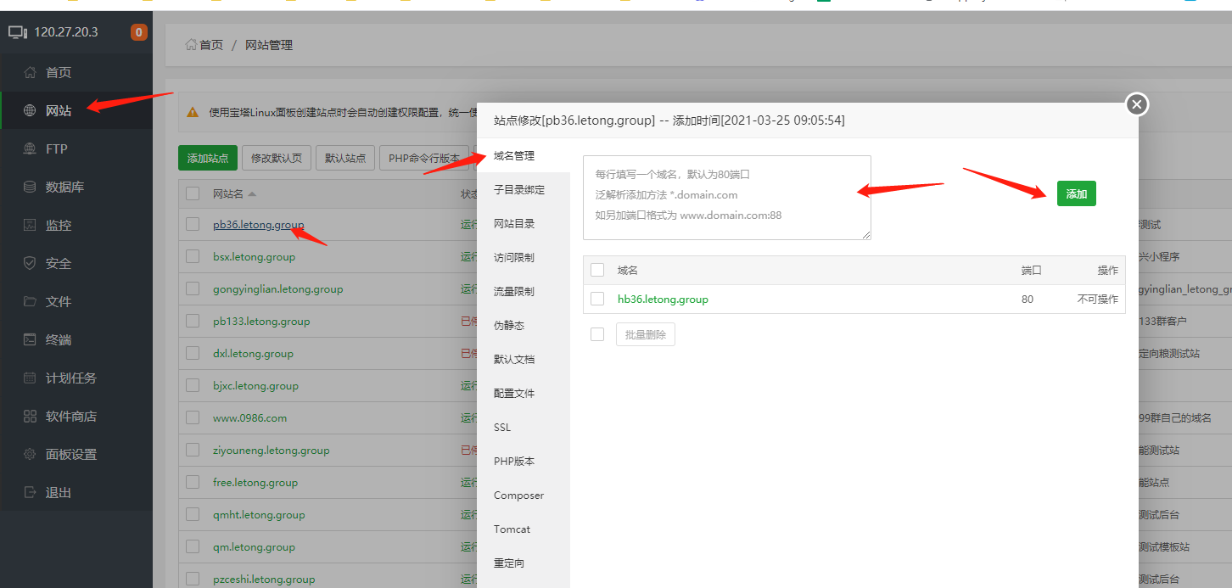1232x588 pixels.
Task: Click the FTP icon in the sidebar
Action: pyautogui.click(x=30, y=148)
